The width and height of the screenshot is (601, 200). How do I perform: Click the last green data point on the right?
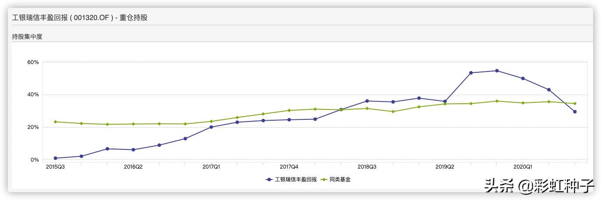(x=575, y=103)
